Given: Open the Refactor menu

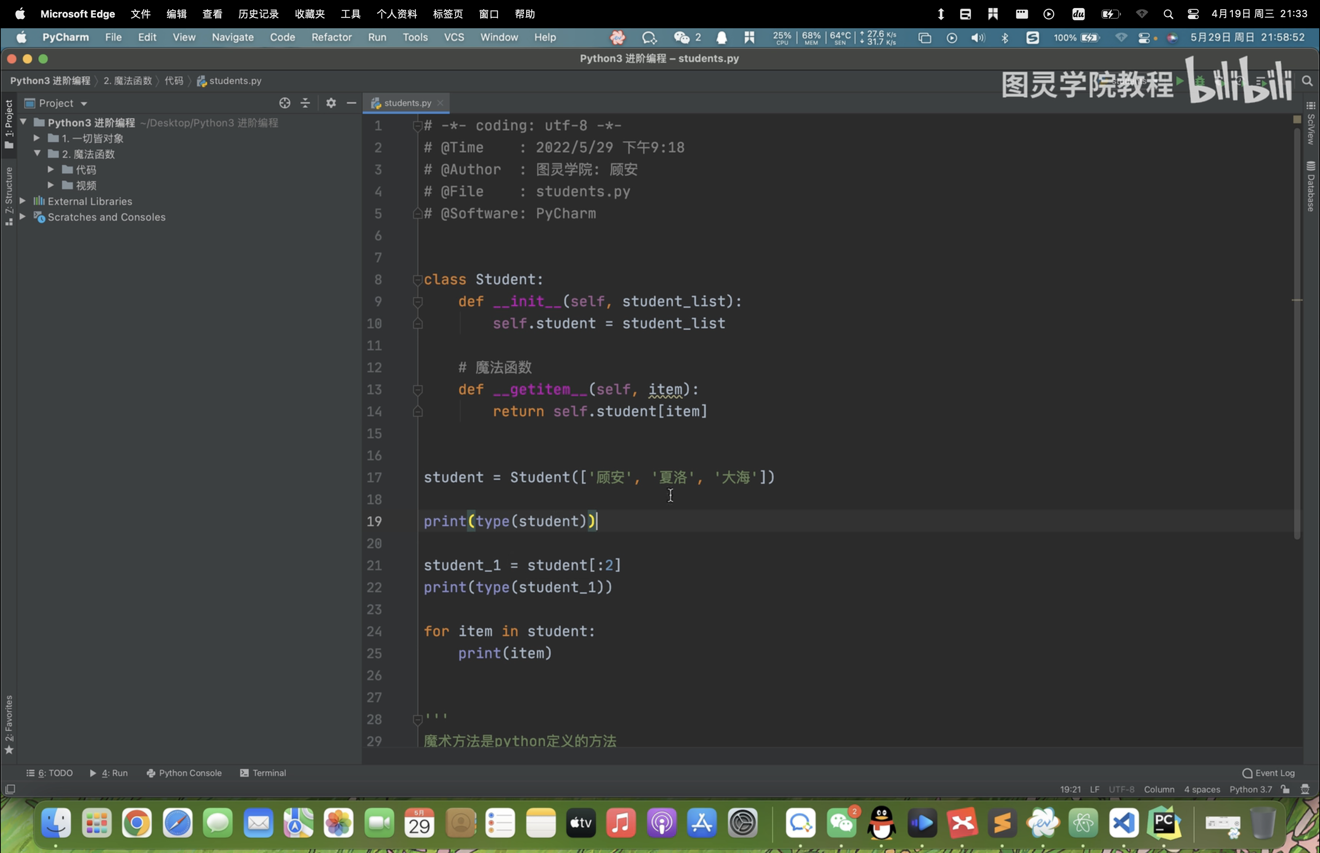Looking at the screenshot, I should tap(331, 37).
